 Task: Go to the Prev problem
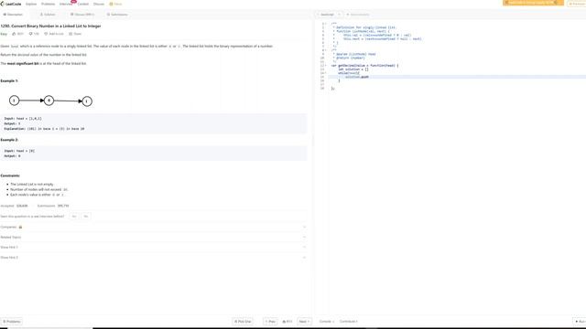tap(271, 321)
